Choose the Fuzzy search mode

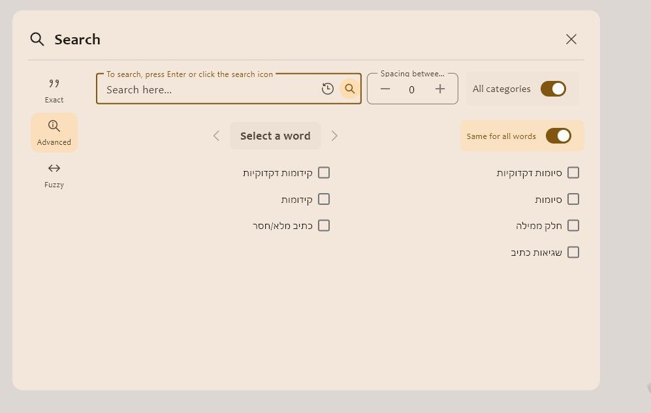(54, 176)
